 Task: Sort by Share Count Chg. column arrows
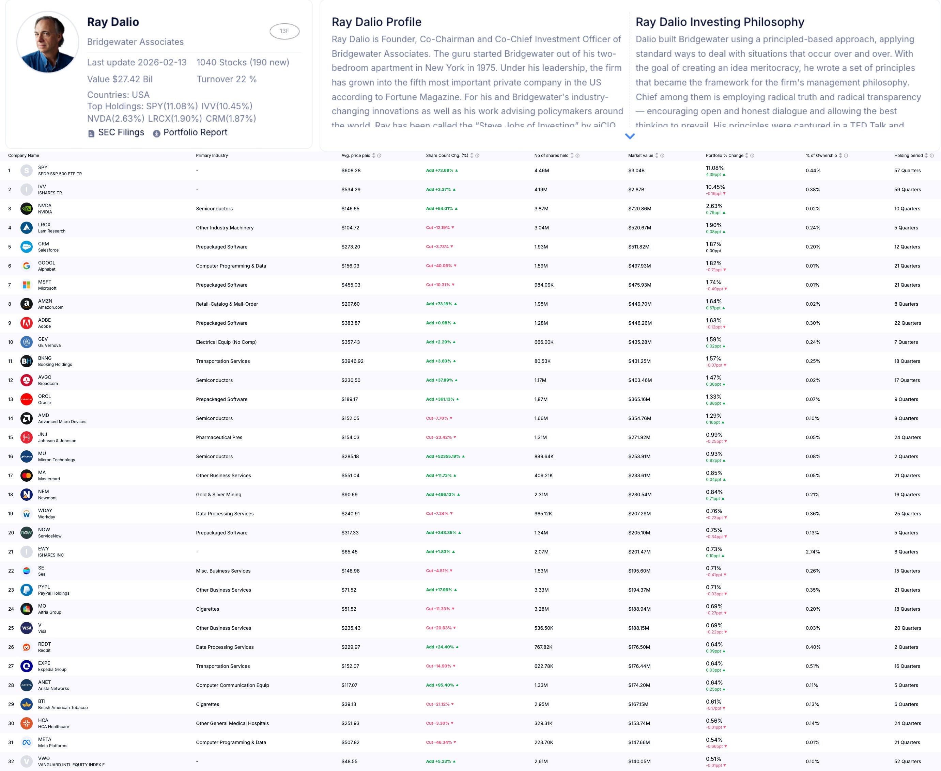[472, 156]
